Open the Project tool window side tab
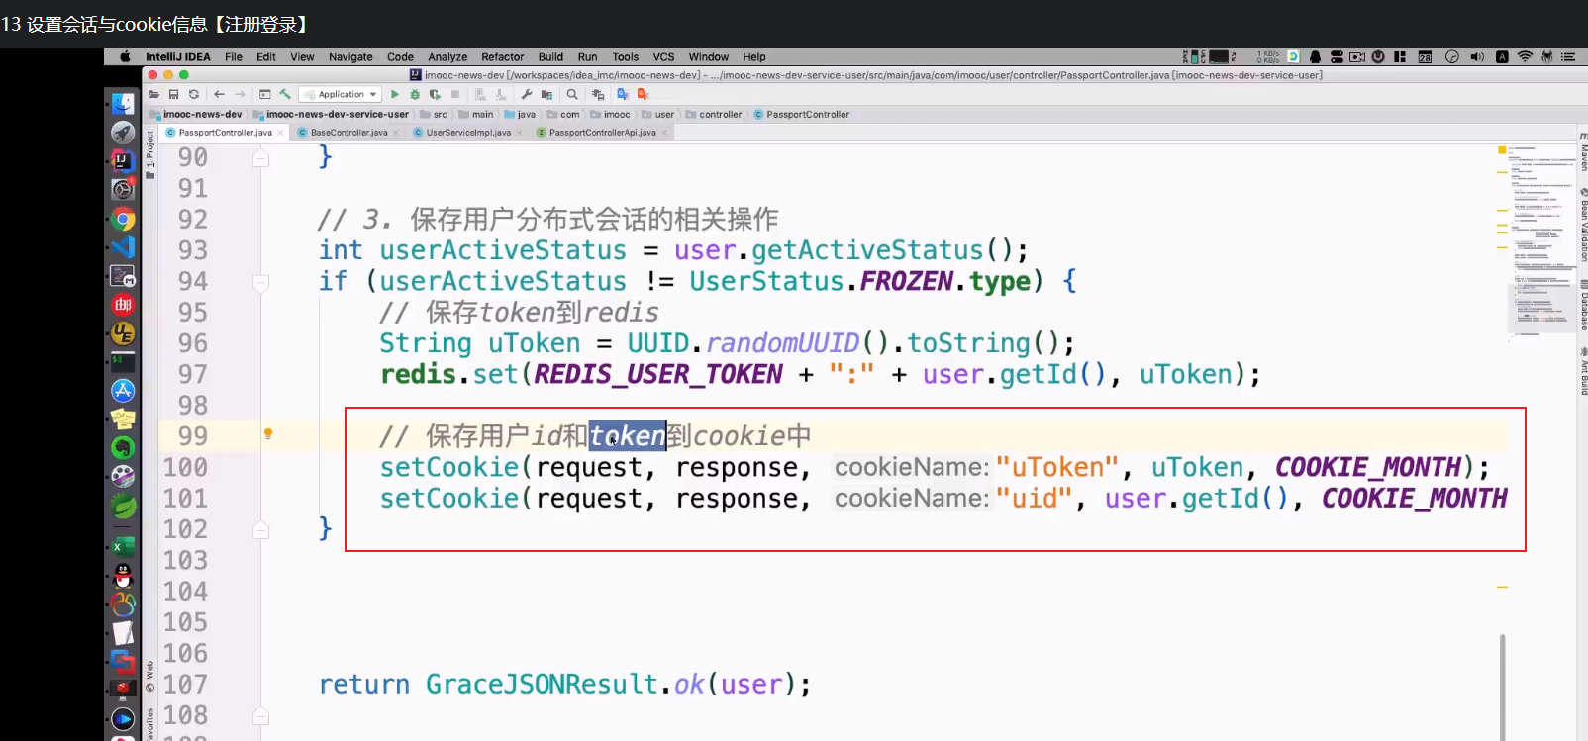This screenshot has height=741, width=1588. (x=150, y=153)
